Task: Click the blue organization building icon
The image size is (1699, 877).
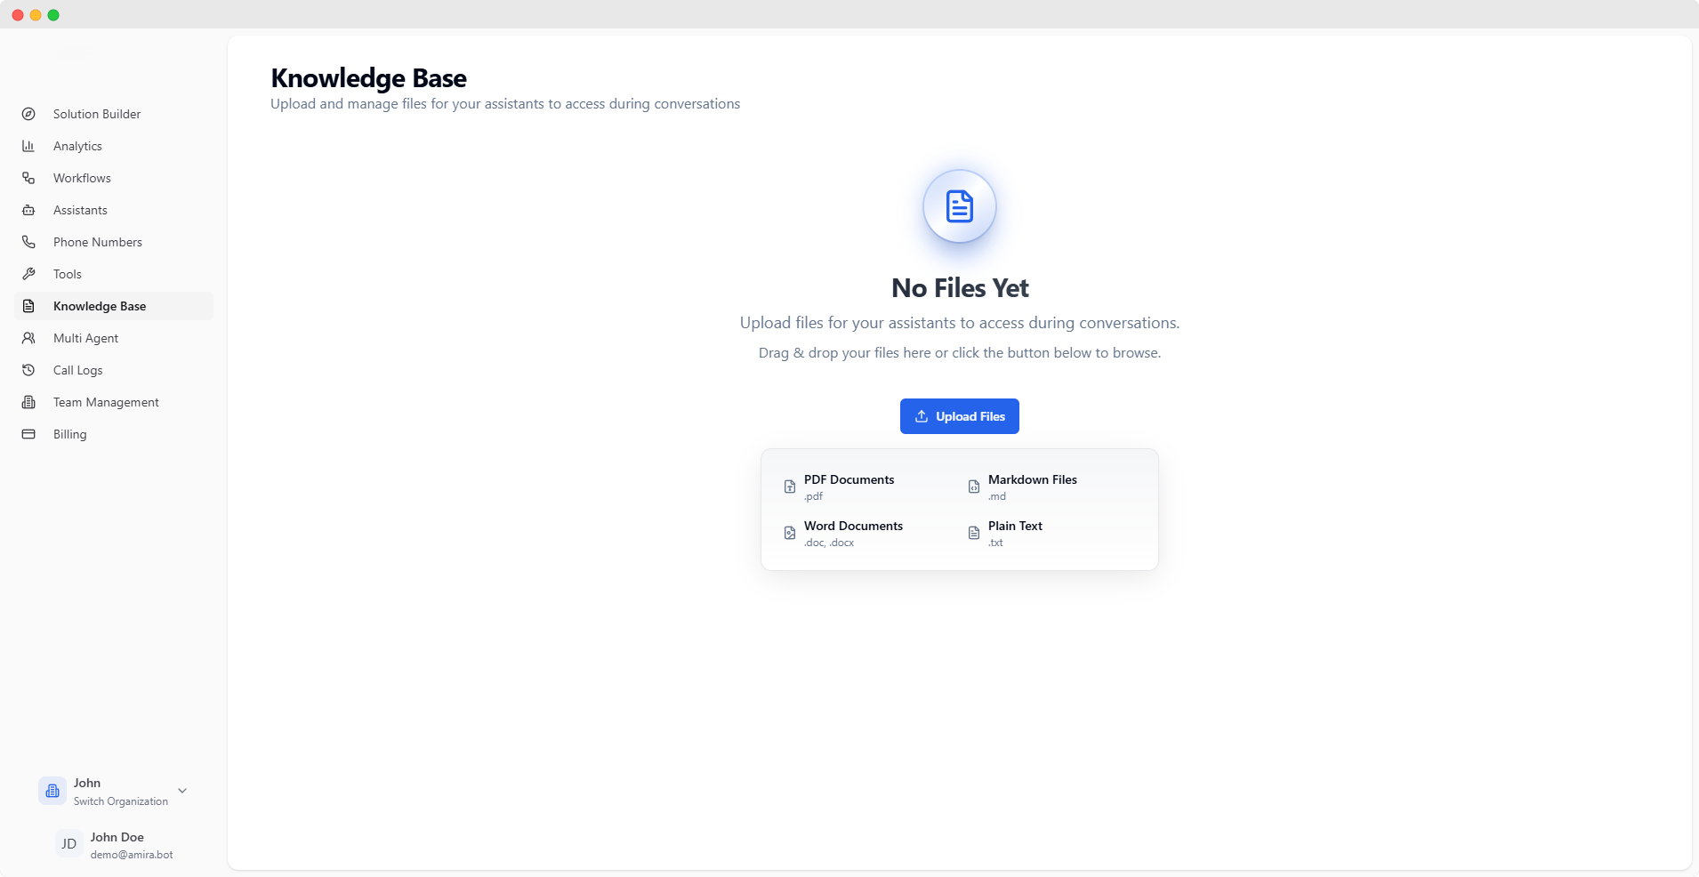Action: pyautogui.click(x=52, y=791)
